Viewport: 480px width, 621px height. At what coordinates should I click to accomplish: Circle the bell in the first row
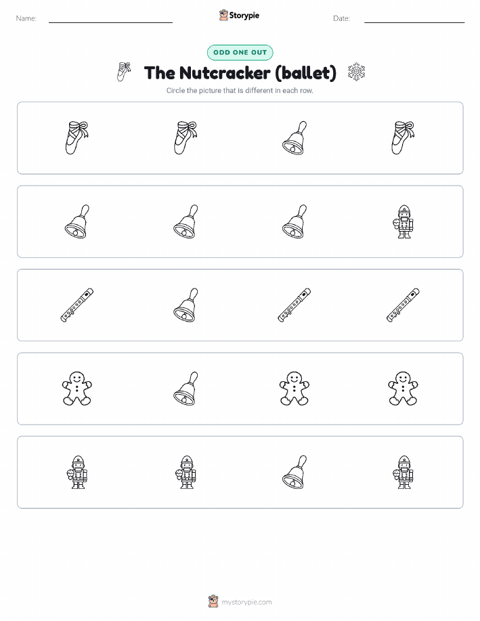294,138
